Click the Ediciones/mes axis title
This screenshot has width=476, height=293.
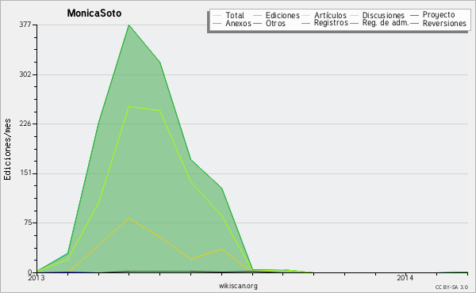[8, 150]
